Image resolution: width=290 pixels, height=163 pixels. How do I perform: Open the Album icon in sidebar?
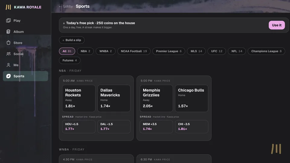tap(8, 32)
